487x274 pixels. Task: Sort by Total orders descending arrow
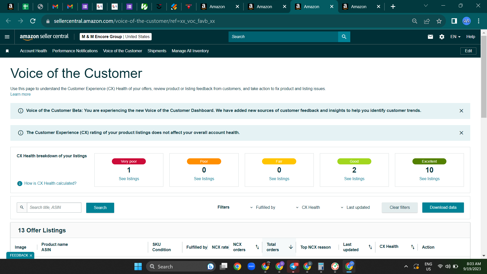click(x=291, y=247)
